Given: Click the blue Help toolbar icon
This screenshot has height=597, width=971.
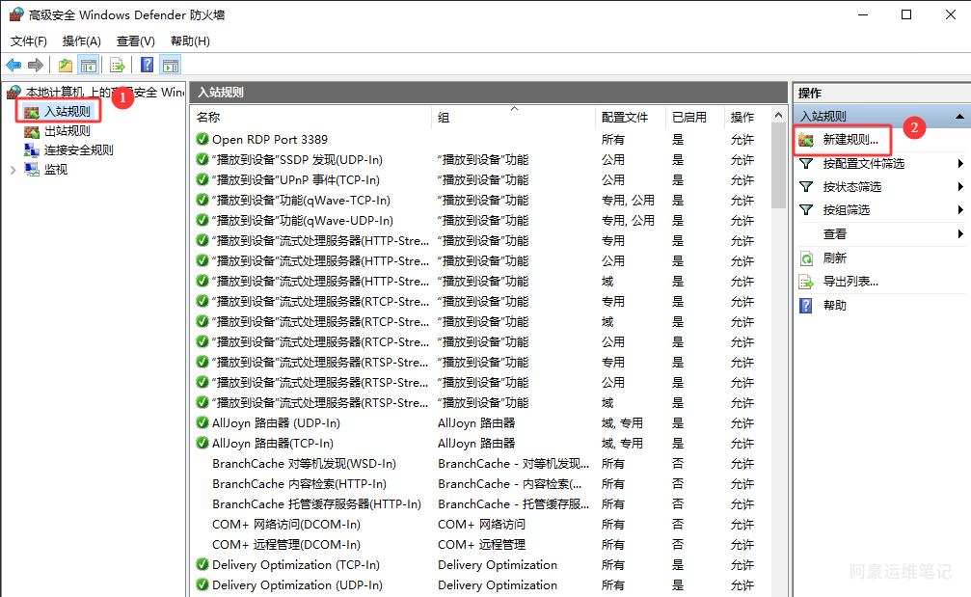Looking at the screenshot, I should coord(147,65).
